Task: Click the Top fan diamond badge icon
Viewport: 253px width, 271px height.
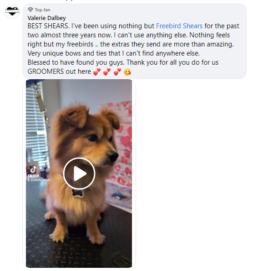Action: [30, 10]
